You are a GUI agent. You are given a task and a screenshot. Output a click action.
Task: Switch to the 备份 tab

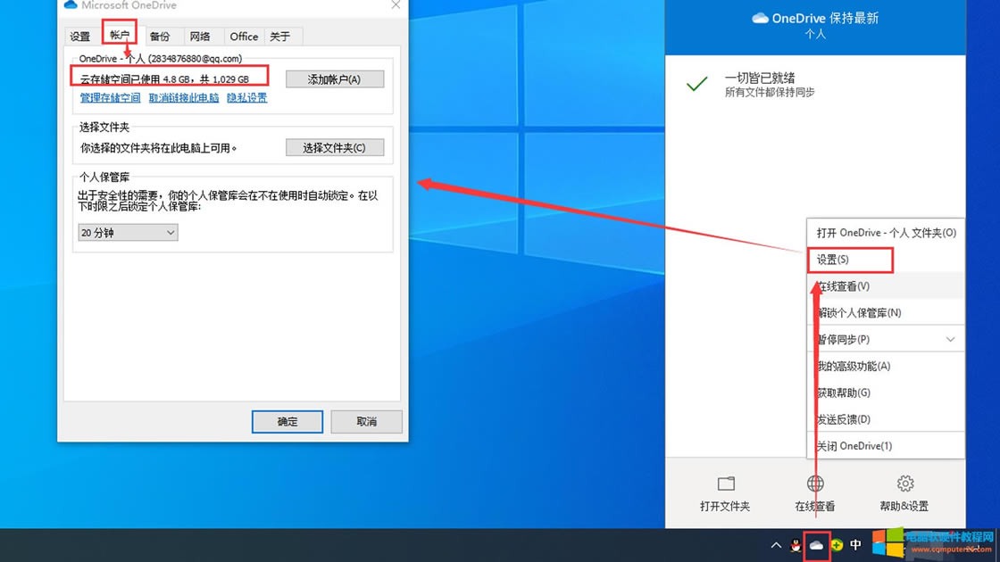[x=160, y=37]
